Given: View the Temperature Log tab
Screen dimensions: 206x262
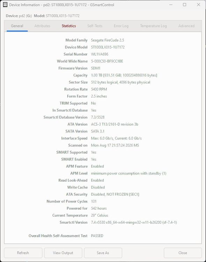Looking at the screenshot, I should (153, 26).
